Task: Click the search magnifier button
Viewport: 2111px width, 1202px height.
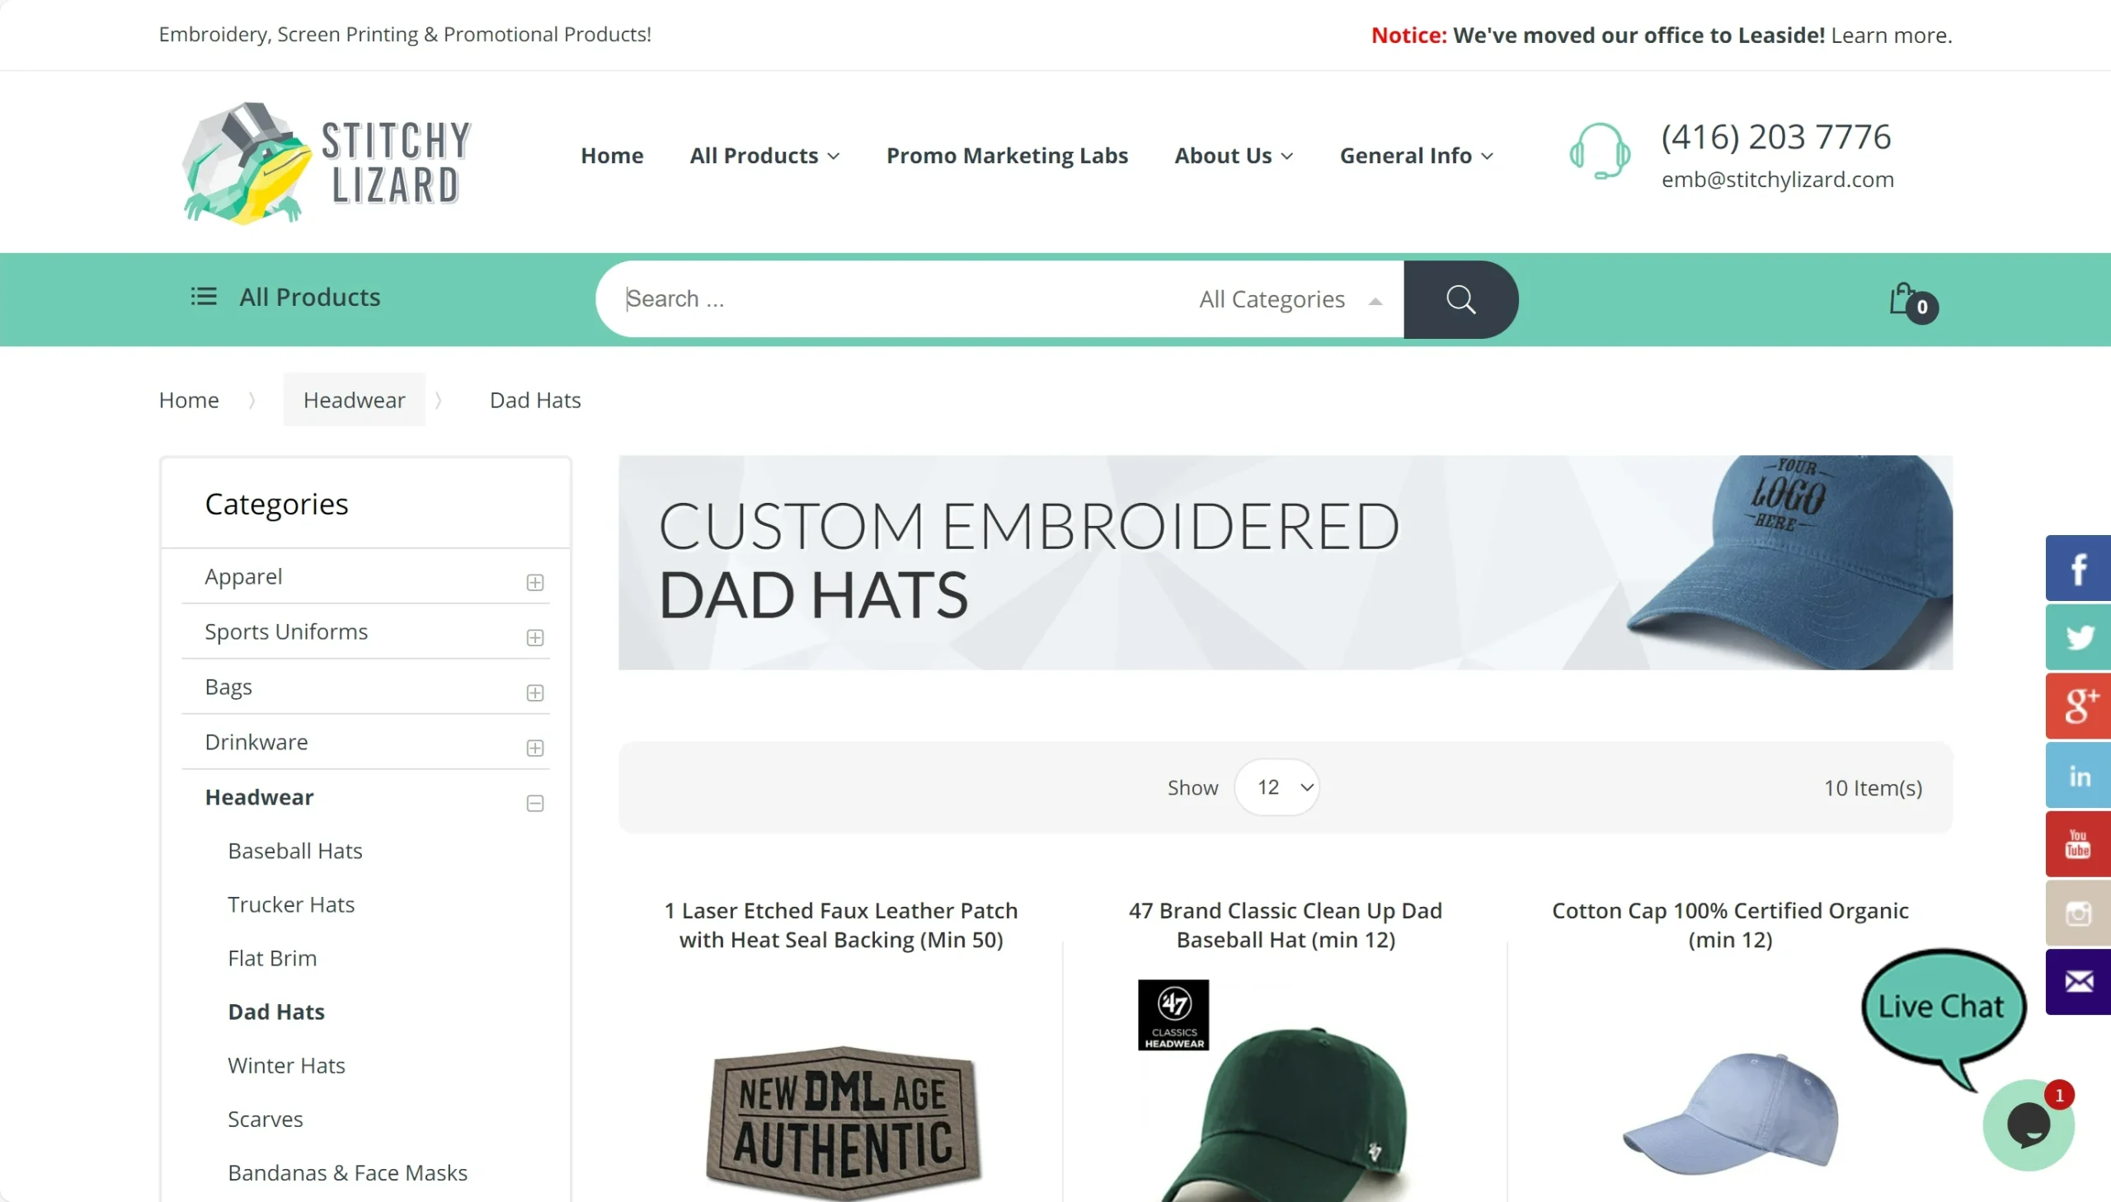Action: pos(1460,298)
